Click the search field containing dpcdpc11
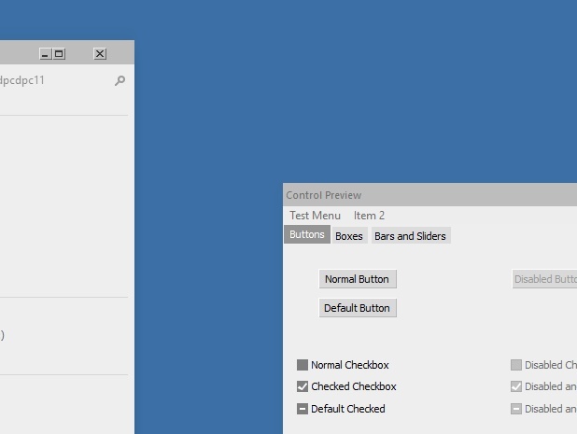The image size is (577, 434). (63, 80)
